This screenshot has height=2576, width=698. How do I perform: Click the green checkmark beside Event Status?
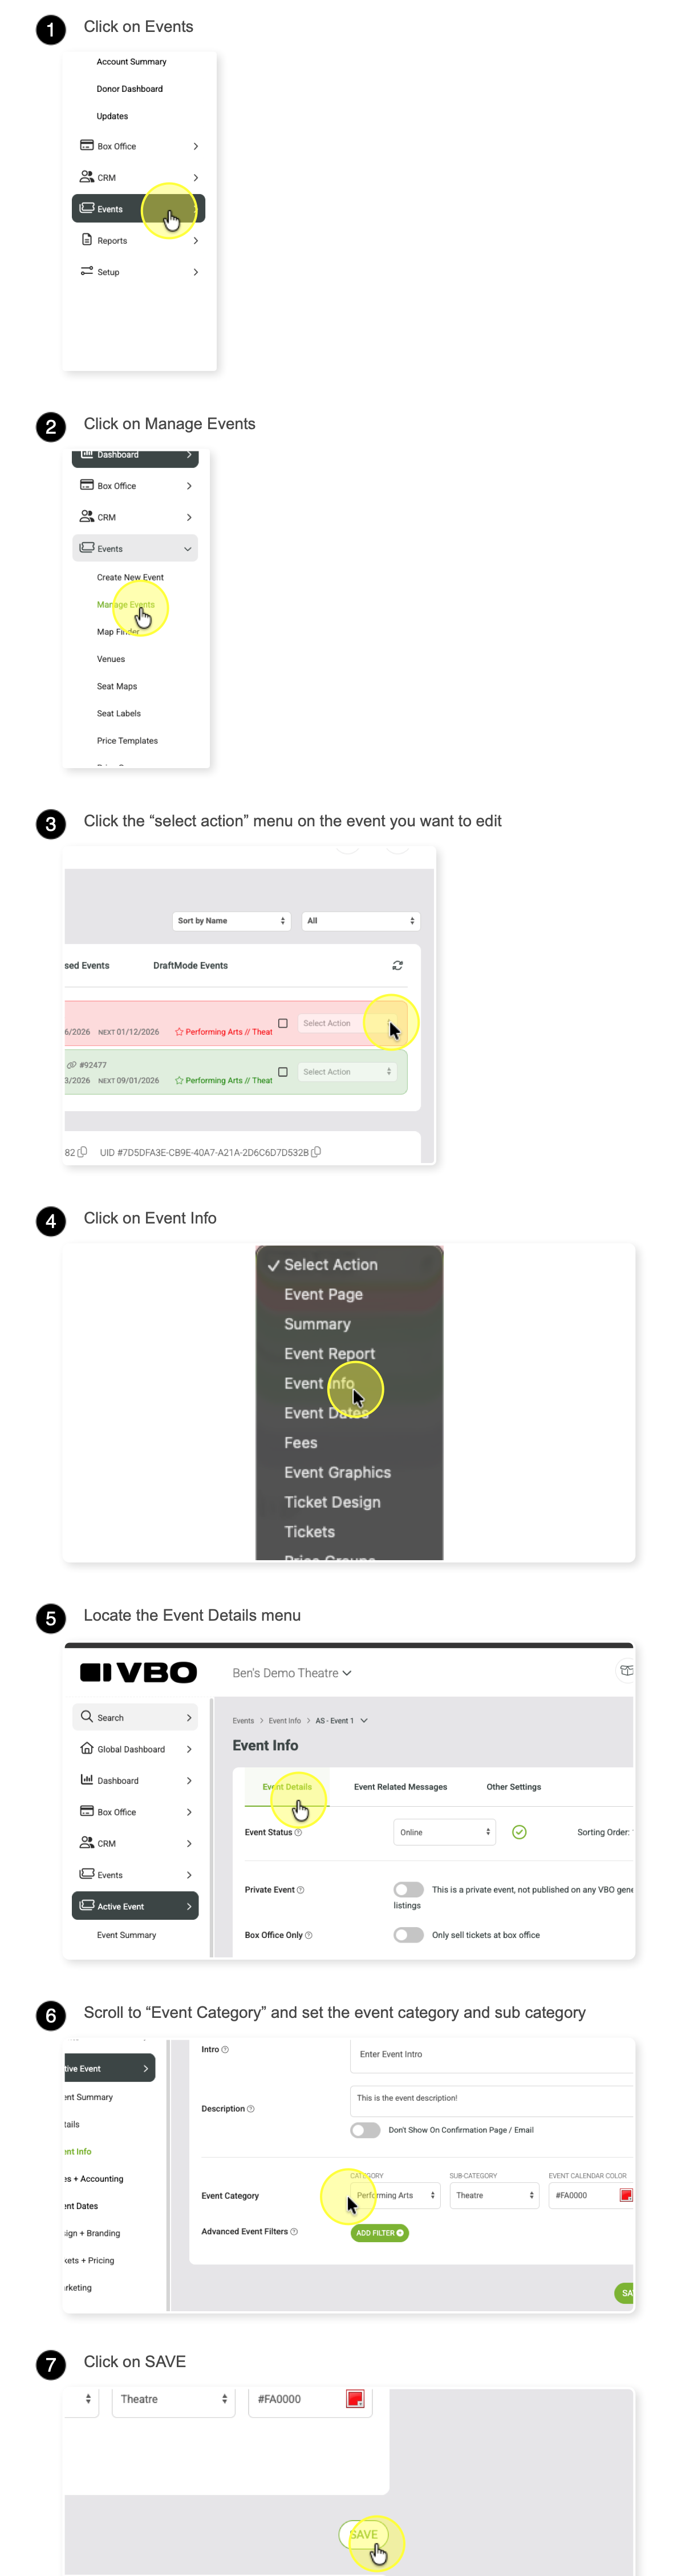519,1832
